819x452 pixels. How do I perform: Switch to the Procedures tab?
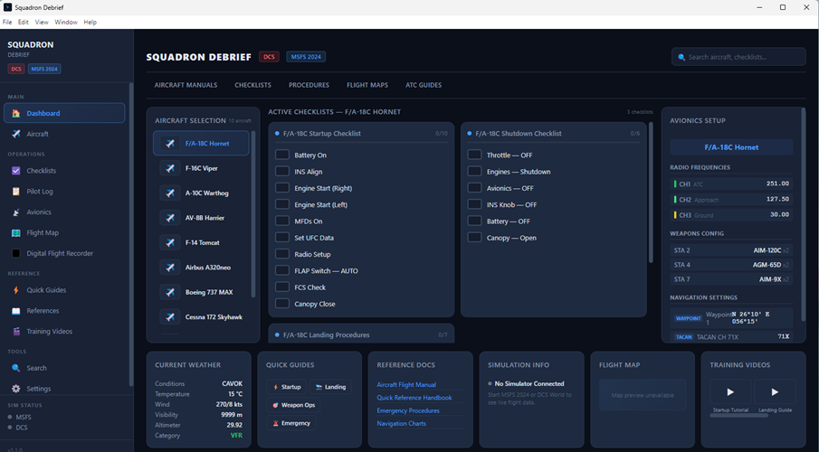coord(310,85)
